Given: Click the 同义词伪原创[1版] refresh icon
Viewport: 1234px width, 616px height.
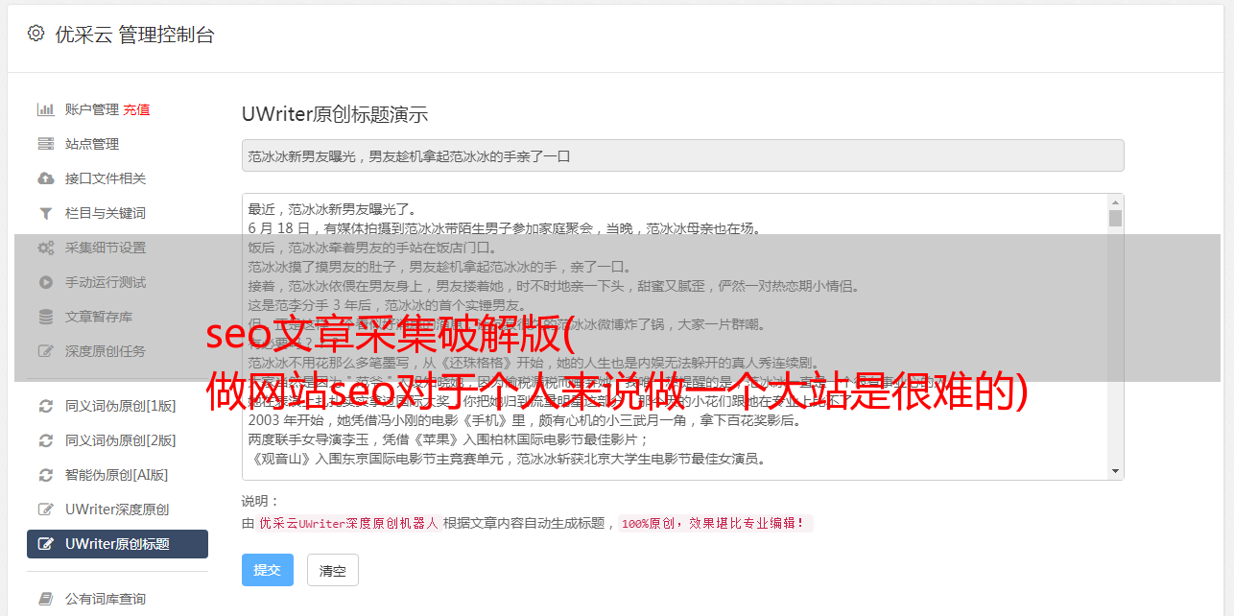Looking at the screenshot, I should coord(45,406).
